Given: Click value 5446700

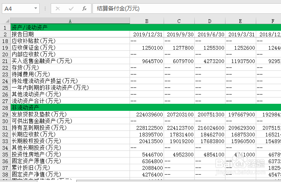Looking at the screenshot, I should pyautogui.click(x=147, y=154).
